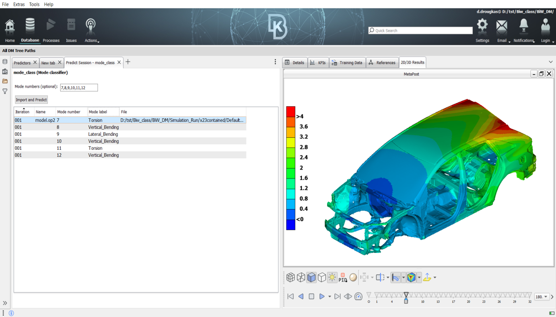Expand the results panel chevron at top right
The image size is (556, 317).
pos(551,62)
